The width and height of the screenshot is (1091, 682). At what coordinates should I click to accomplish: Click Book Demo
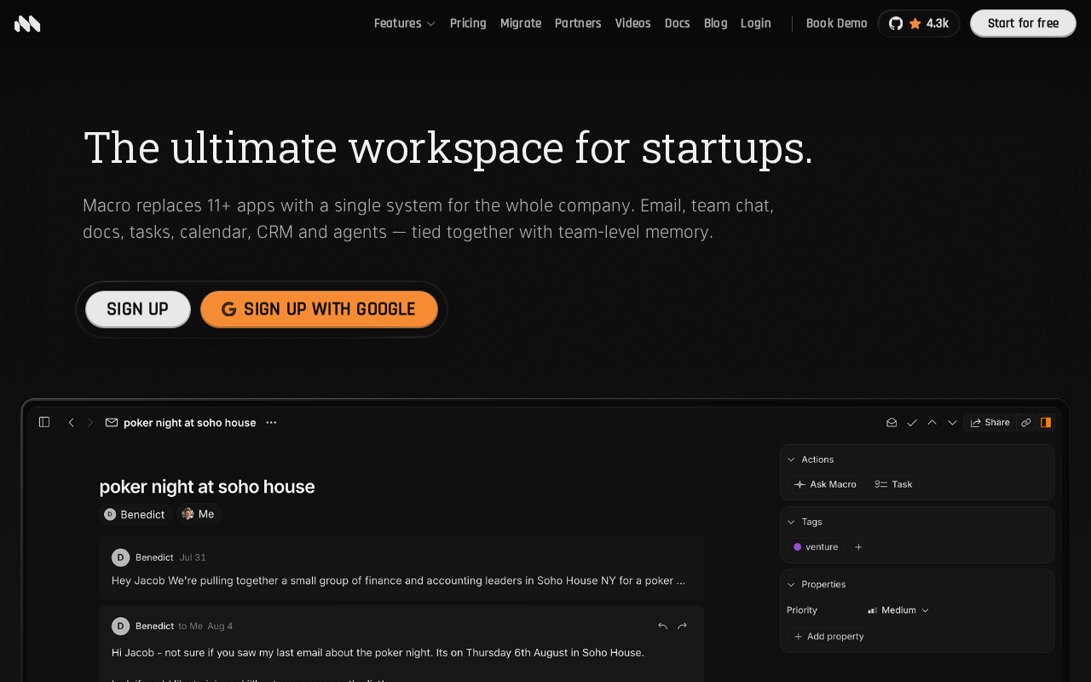click(x=837, y=23)
